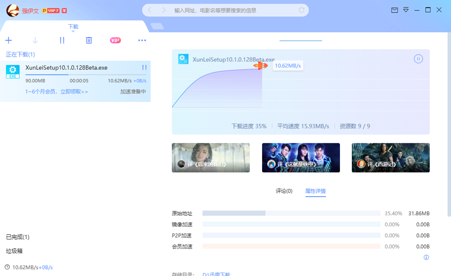Click the 平均速度 15.93MB/s text
The image size is (451, 276).
click(303, 126)
